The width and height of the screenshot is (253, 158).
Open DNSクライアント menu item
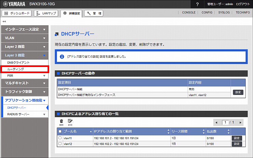[x=25, y=63]
